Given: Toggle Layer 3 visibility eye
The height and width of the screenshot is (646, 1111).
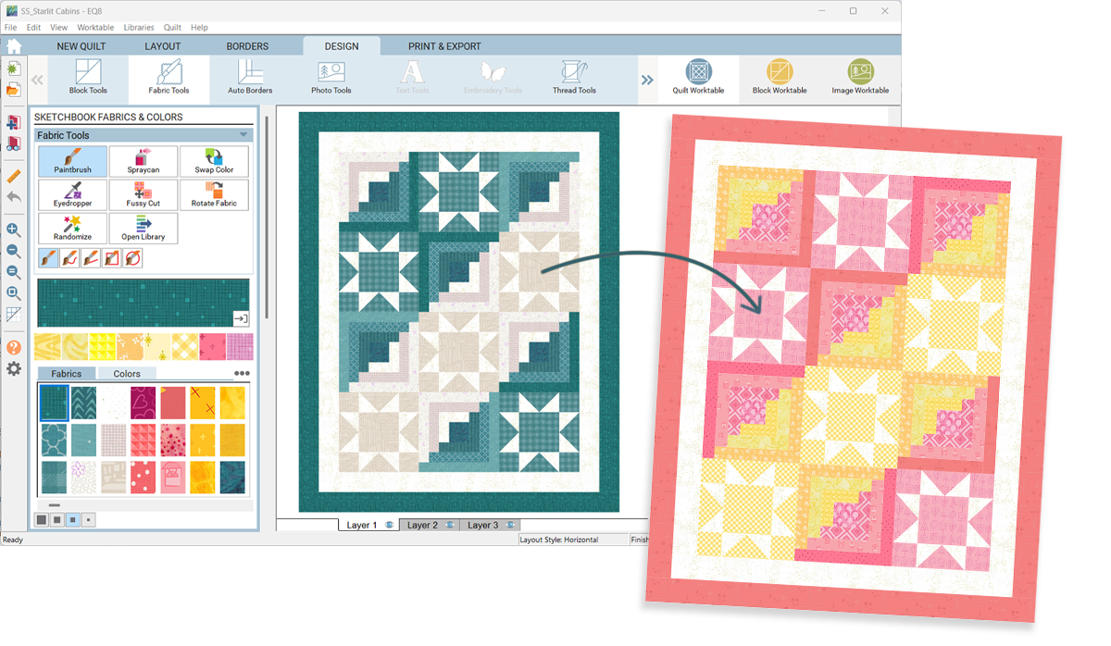Looking at the screenshot, I should [x=510, y=525].
